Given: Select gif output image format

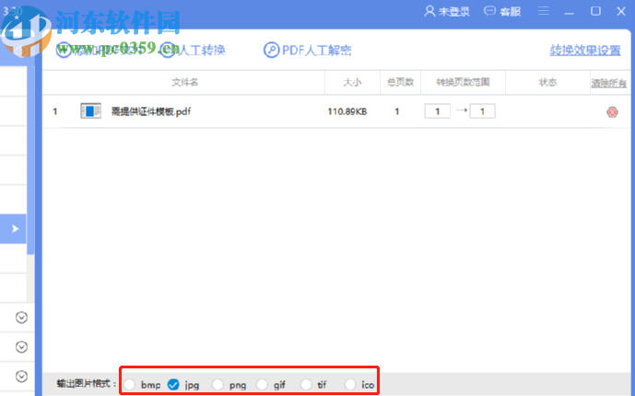Looking at the screenshot, I should (262, 384).
